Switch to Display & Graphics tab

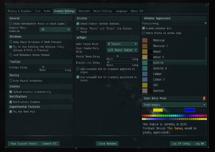pyautogui.click(x=20, y=11)
